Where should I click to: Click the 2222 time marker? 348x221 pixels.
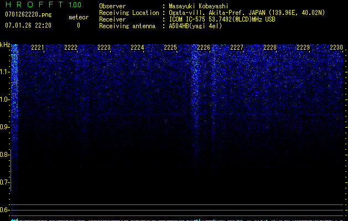pyautogui.click(x=71, y=47)
